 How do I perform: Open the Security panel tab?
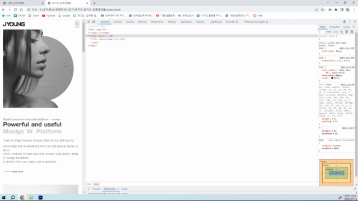click(x=200, y=22)
